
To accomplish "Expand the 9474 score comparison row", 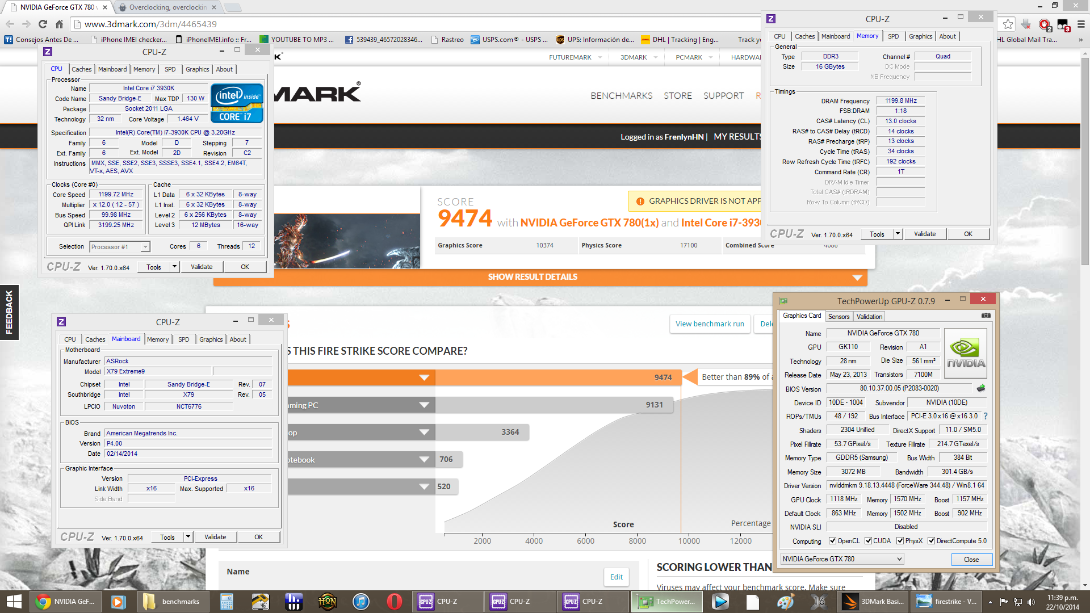I will pos(424,377).
